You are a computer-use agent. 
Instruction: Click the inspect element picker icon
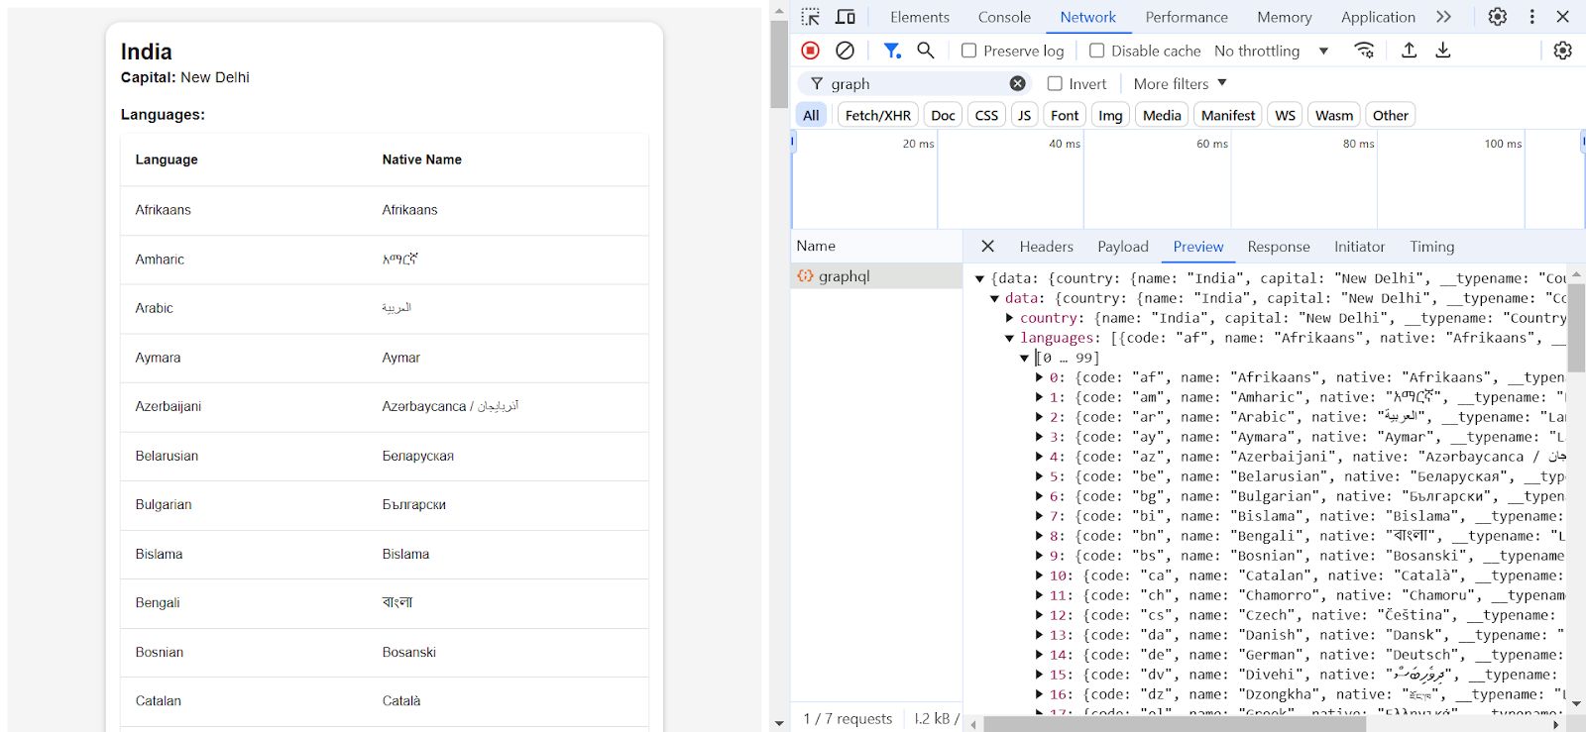tap(811, 17)
